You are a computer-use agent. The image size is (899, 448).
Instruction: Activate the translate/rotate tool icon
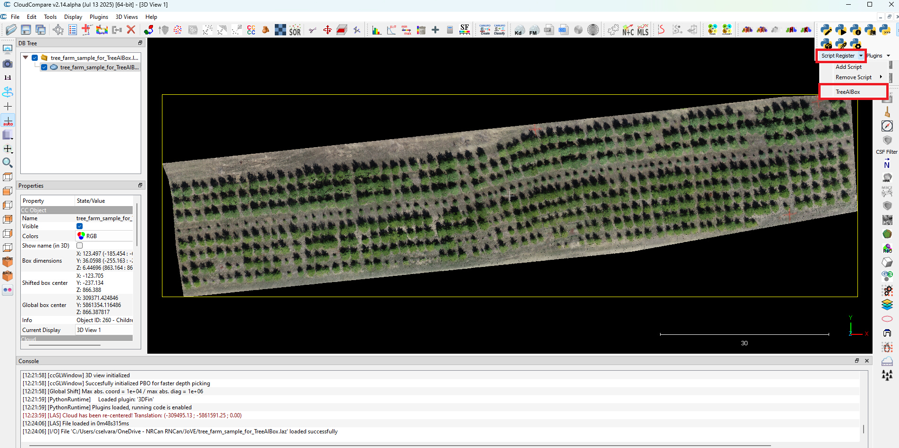(327, 30)
